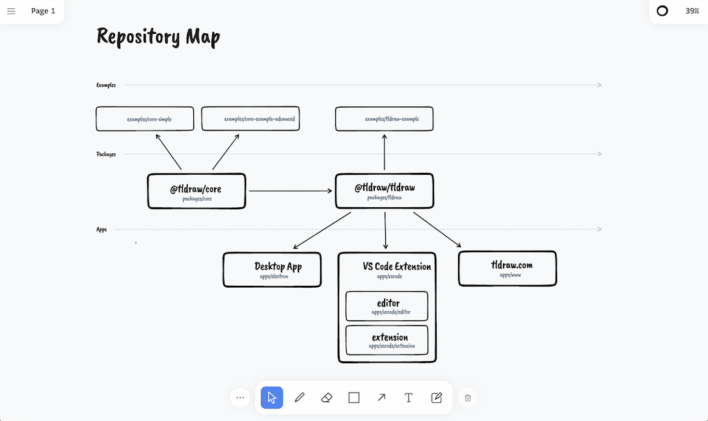
Task: Select the Draw pencil tool
Action: [x=299, y=398]
